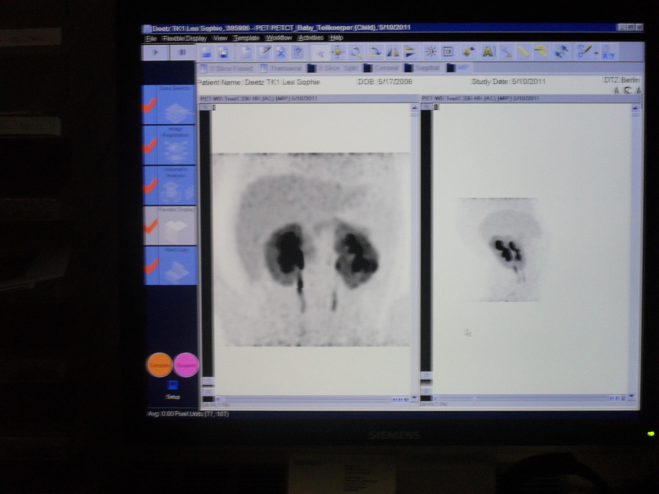Image resolution: width=659 pixels, height=494 pixels.
Task: Select the arrow pointer tool
Action: [320, 52]
